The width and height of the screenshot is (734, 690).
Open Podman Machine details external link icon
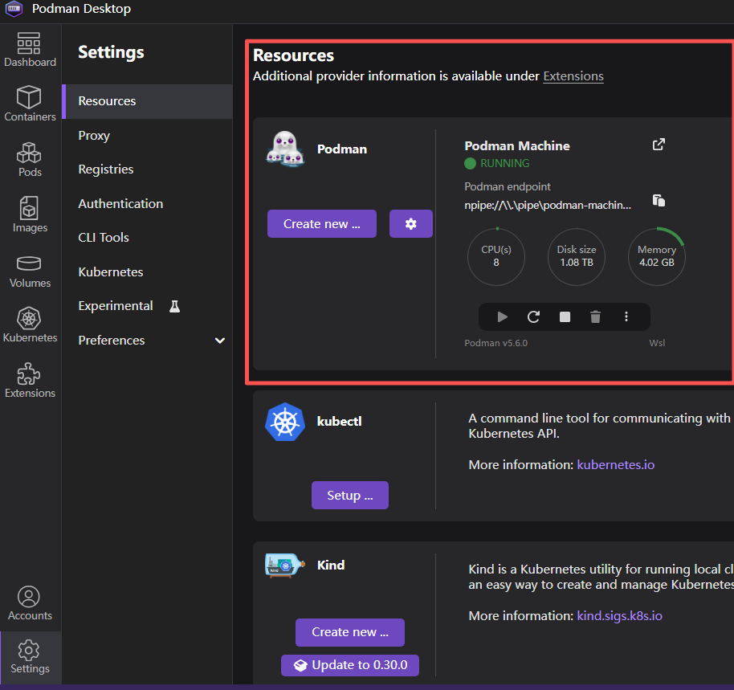coord(659,145)
